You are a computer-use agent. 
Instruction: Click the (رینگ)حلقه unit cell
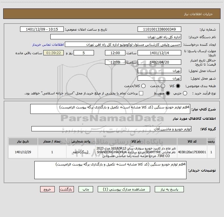coord(81,152)
